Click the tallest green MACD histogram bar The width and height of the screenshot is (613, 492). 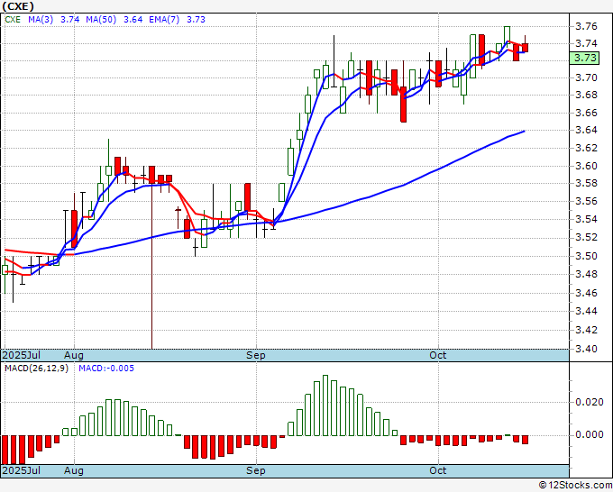coord(325,405)
